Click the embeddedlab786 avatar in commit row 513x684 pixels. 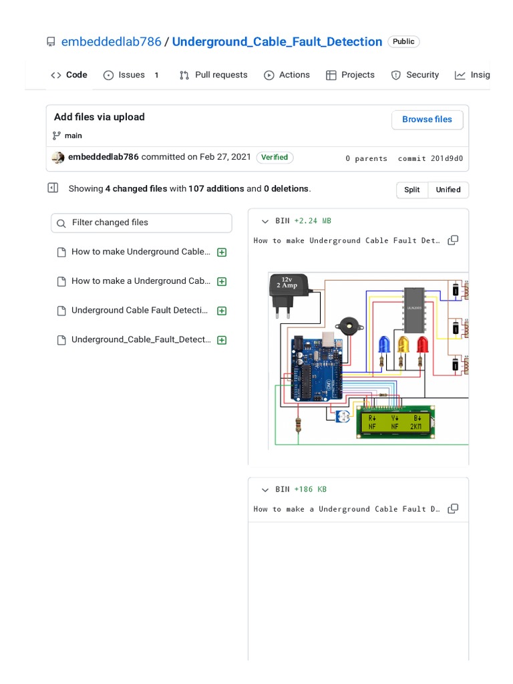coord(58,157)
